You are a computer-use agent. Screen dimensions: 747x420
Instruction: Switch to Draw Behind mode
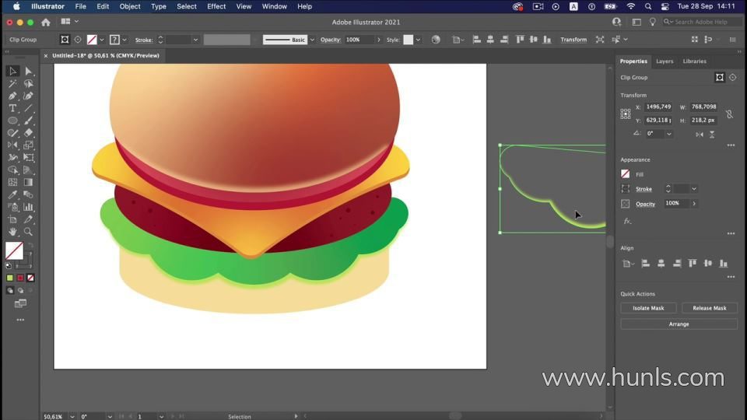click(x=20, y=290)
